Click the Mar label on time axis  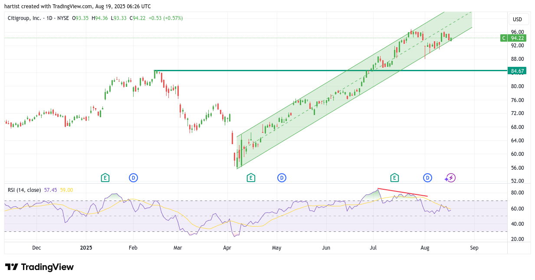177,248
